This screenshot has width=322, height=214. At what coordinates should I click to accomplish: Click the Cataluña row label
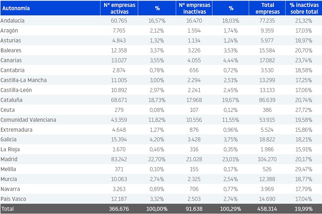(x=11, y=100)
